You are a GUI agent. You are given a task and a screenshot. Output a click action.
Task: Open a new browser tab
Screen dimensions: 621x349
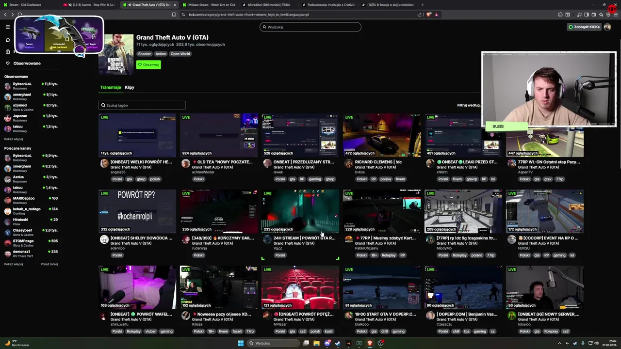click(x=422, y=5)
